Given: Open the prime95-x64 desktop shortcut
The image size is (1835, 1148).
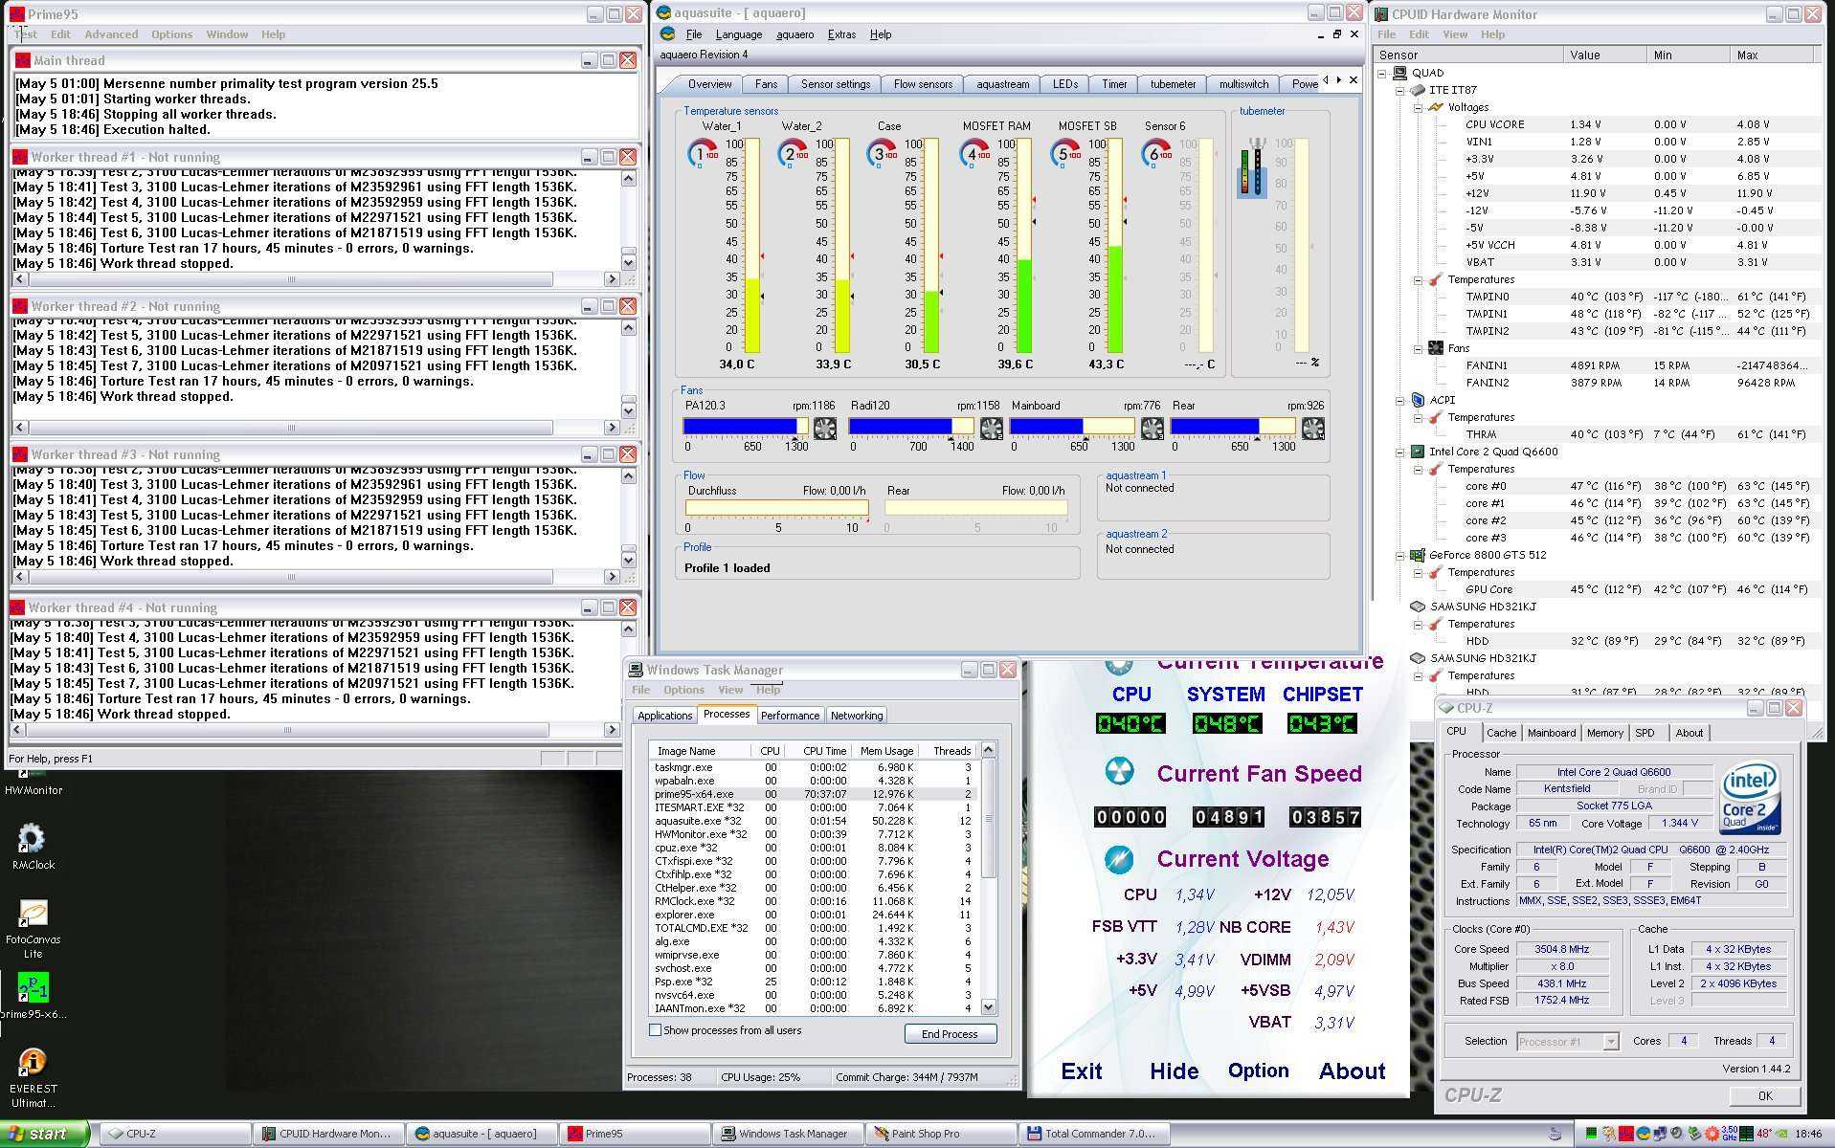Looking at the screenshot, I should coord(33,996).
